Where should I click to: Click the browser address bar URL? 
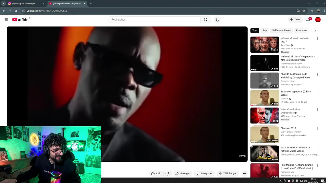[x=47, y=11]
